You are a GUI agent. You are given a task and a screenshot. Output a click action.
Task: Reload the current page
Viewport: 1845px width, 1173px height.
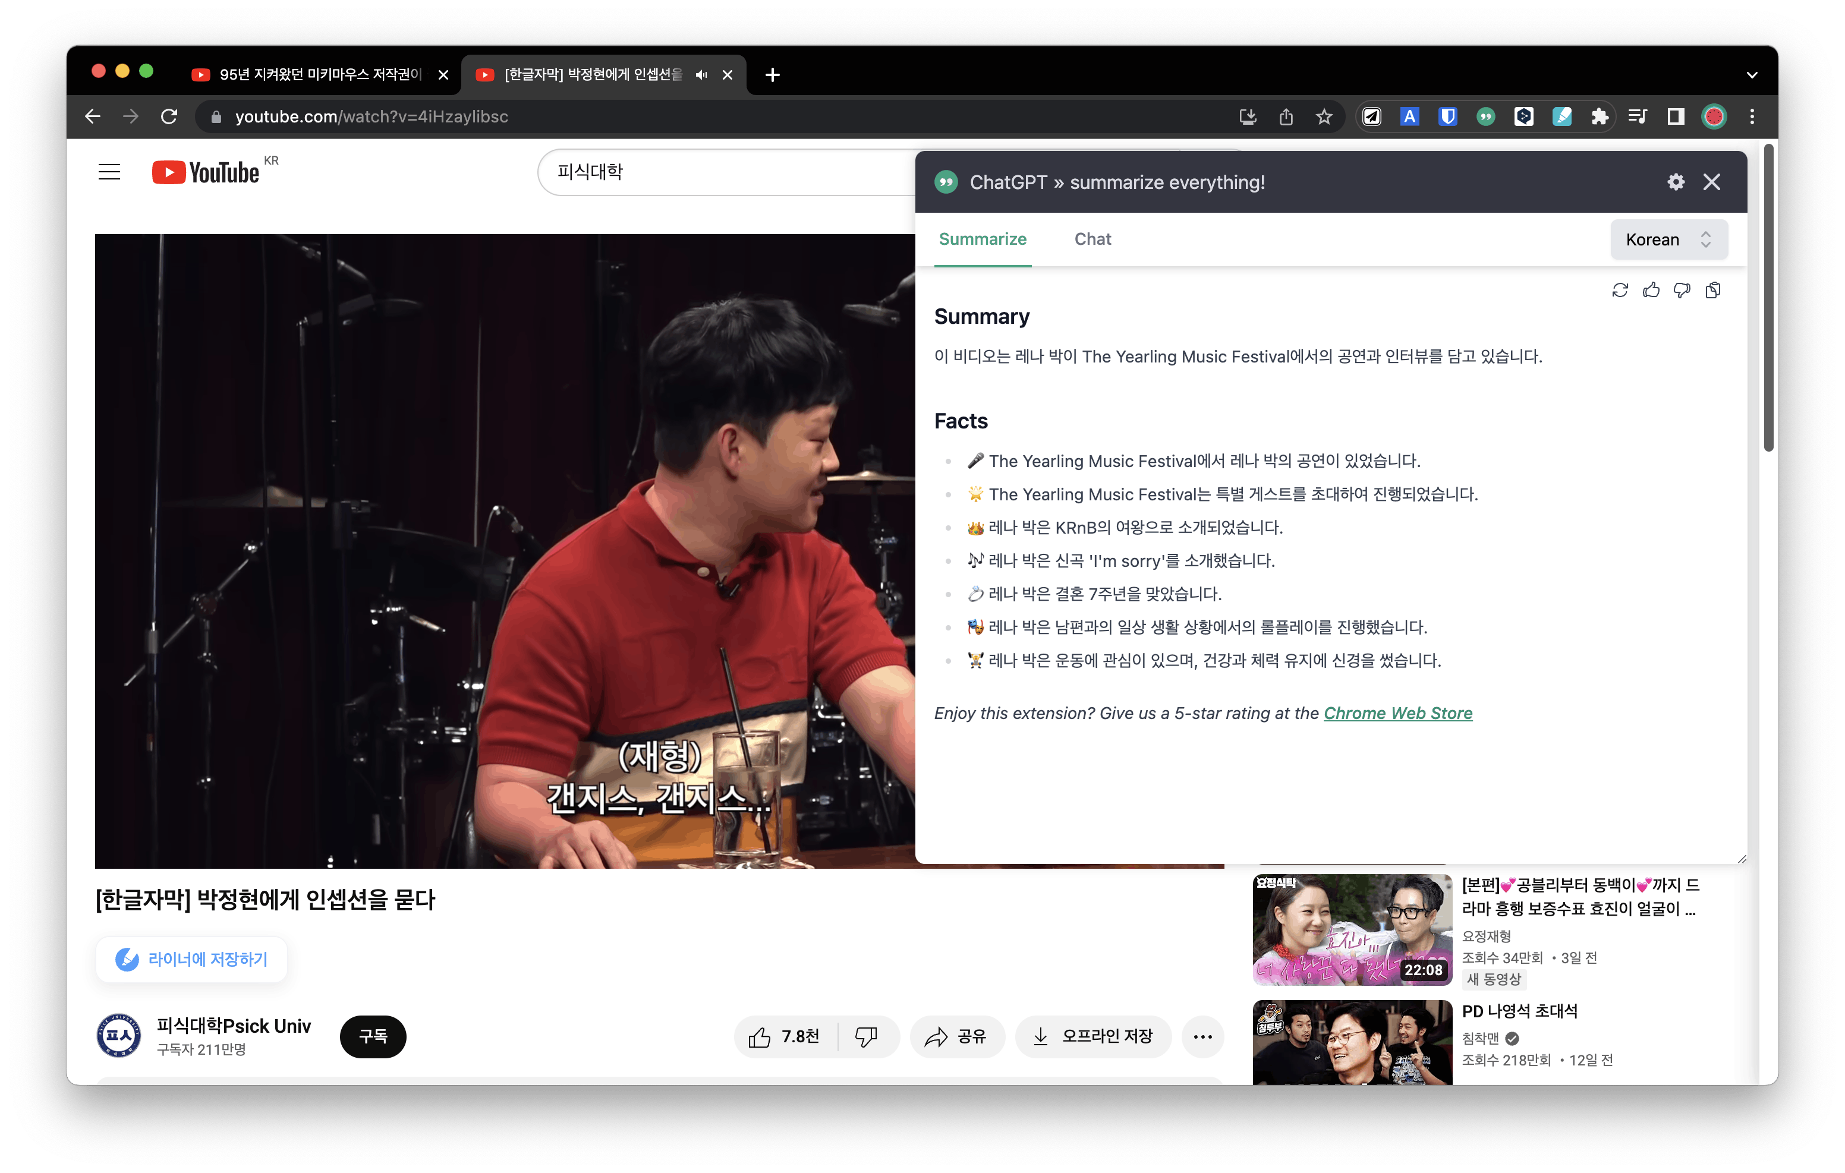(x=169, y=116)
